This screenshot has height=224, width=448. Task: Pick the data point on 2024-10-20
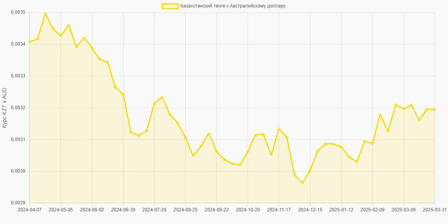pyautogui.click(x=248, y=151)
